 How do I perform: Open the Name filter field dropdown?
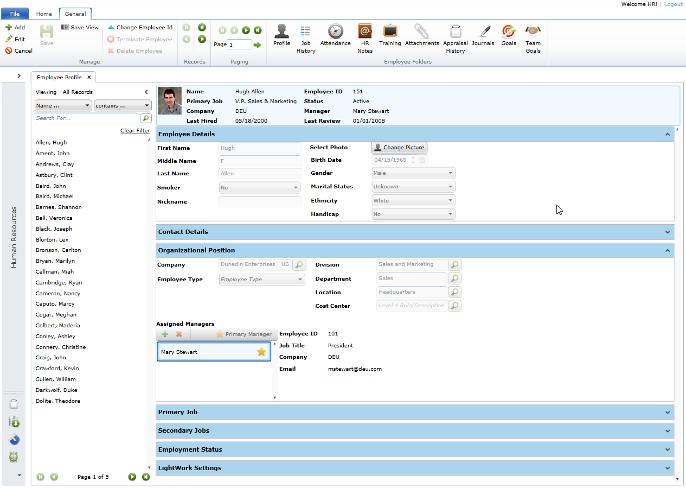[x=63, y=105]
